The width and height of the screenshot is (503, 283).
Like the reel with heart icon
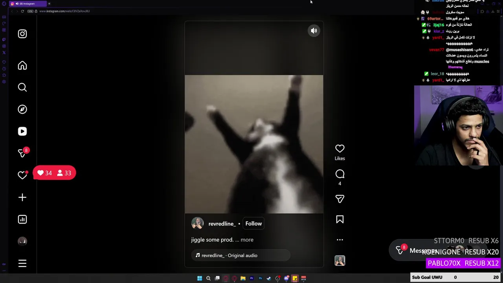pyautogui.click(x=340, y=149)
